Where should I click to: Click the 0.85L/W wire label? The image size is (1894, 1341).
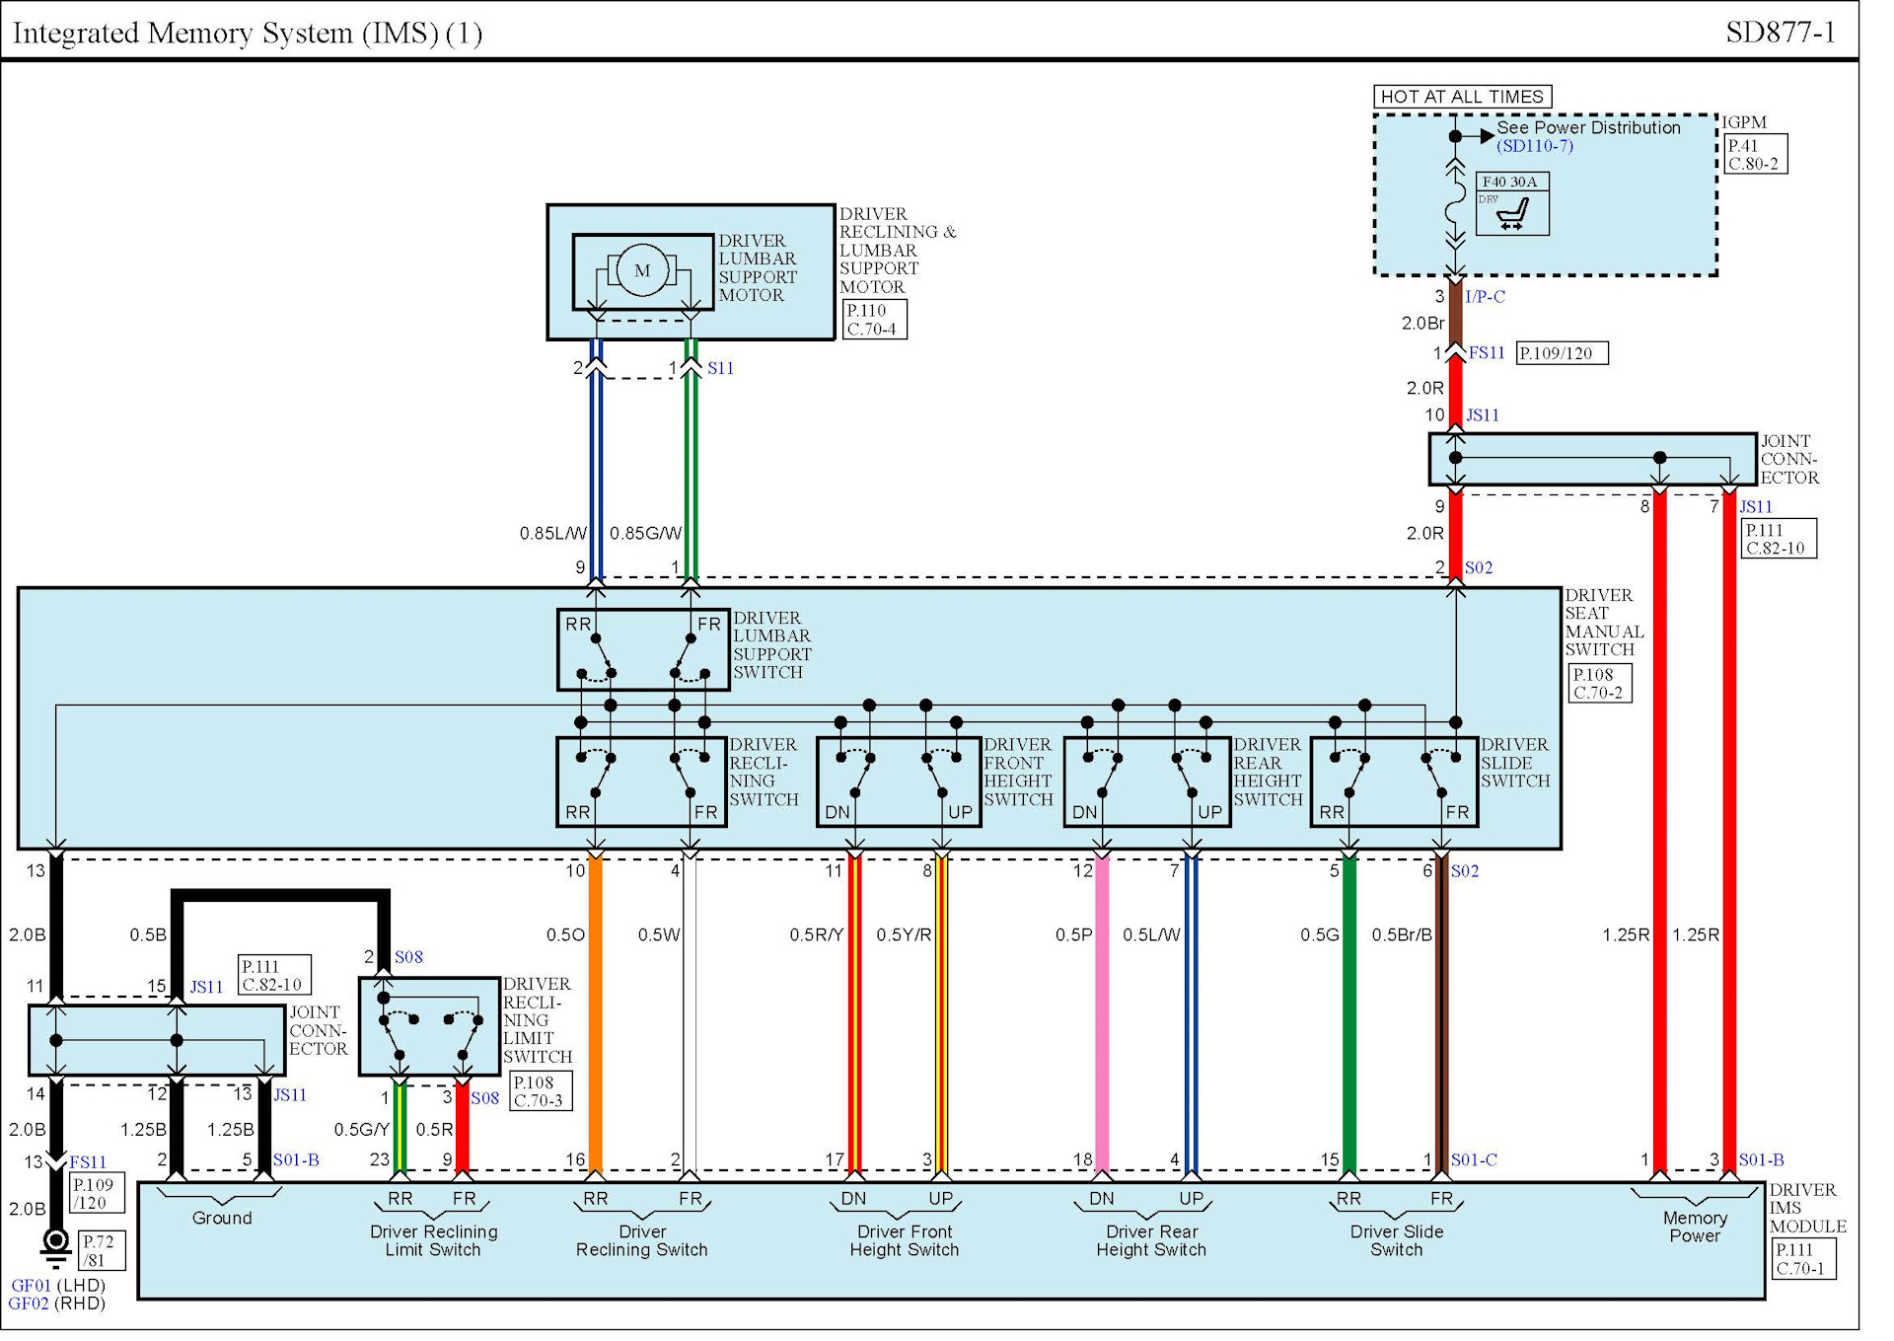pos(553,534)
